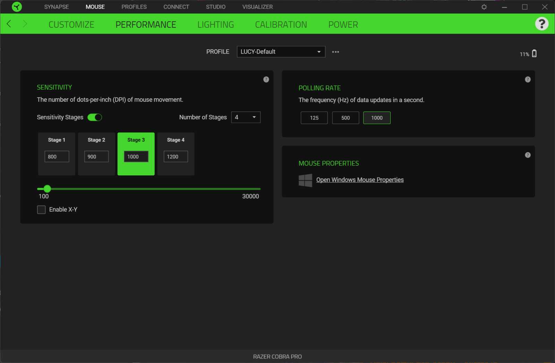This screenshot has height=363, width=555.
Task: Click the DPI slider track near 30000
Action: [x=258, y=189]
